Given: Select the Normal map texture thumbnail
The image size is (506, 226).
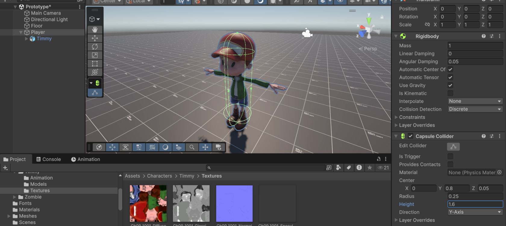Looking at the screenshot, I should point(234,203).
